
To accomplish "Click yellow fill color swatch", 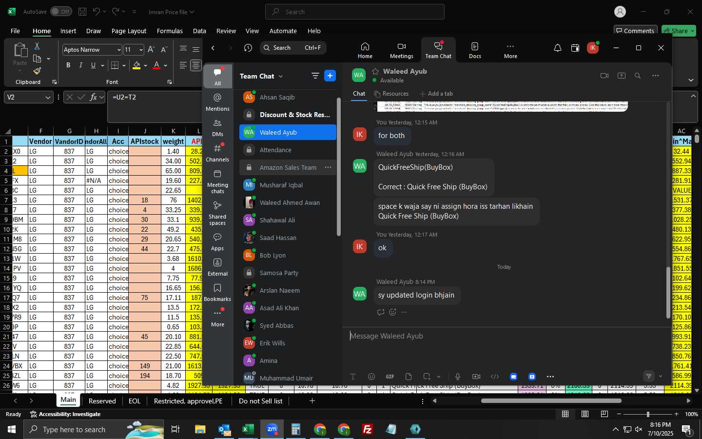I will (136, 65).
